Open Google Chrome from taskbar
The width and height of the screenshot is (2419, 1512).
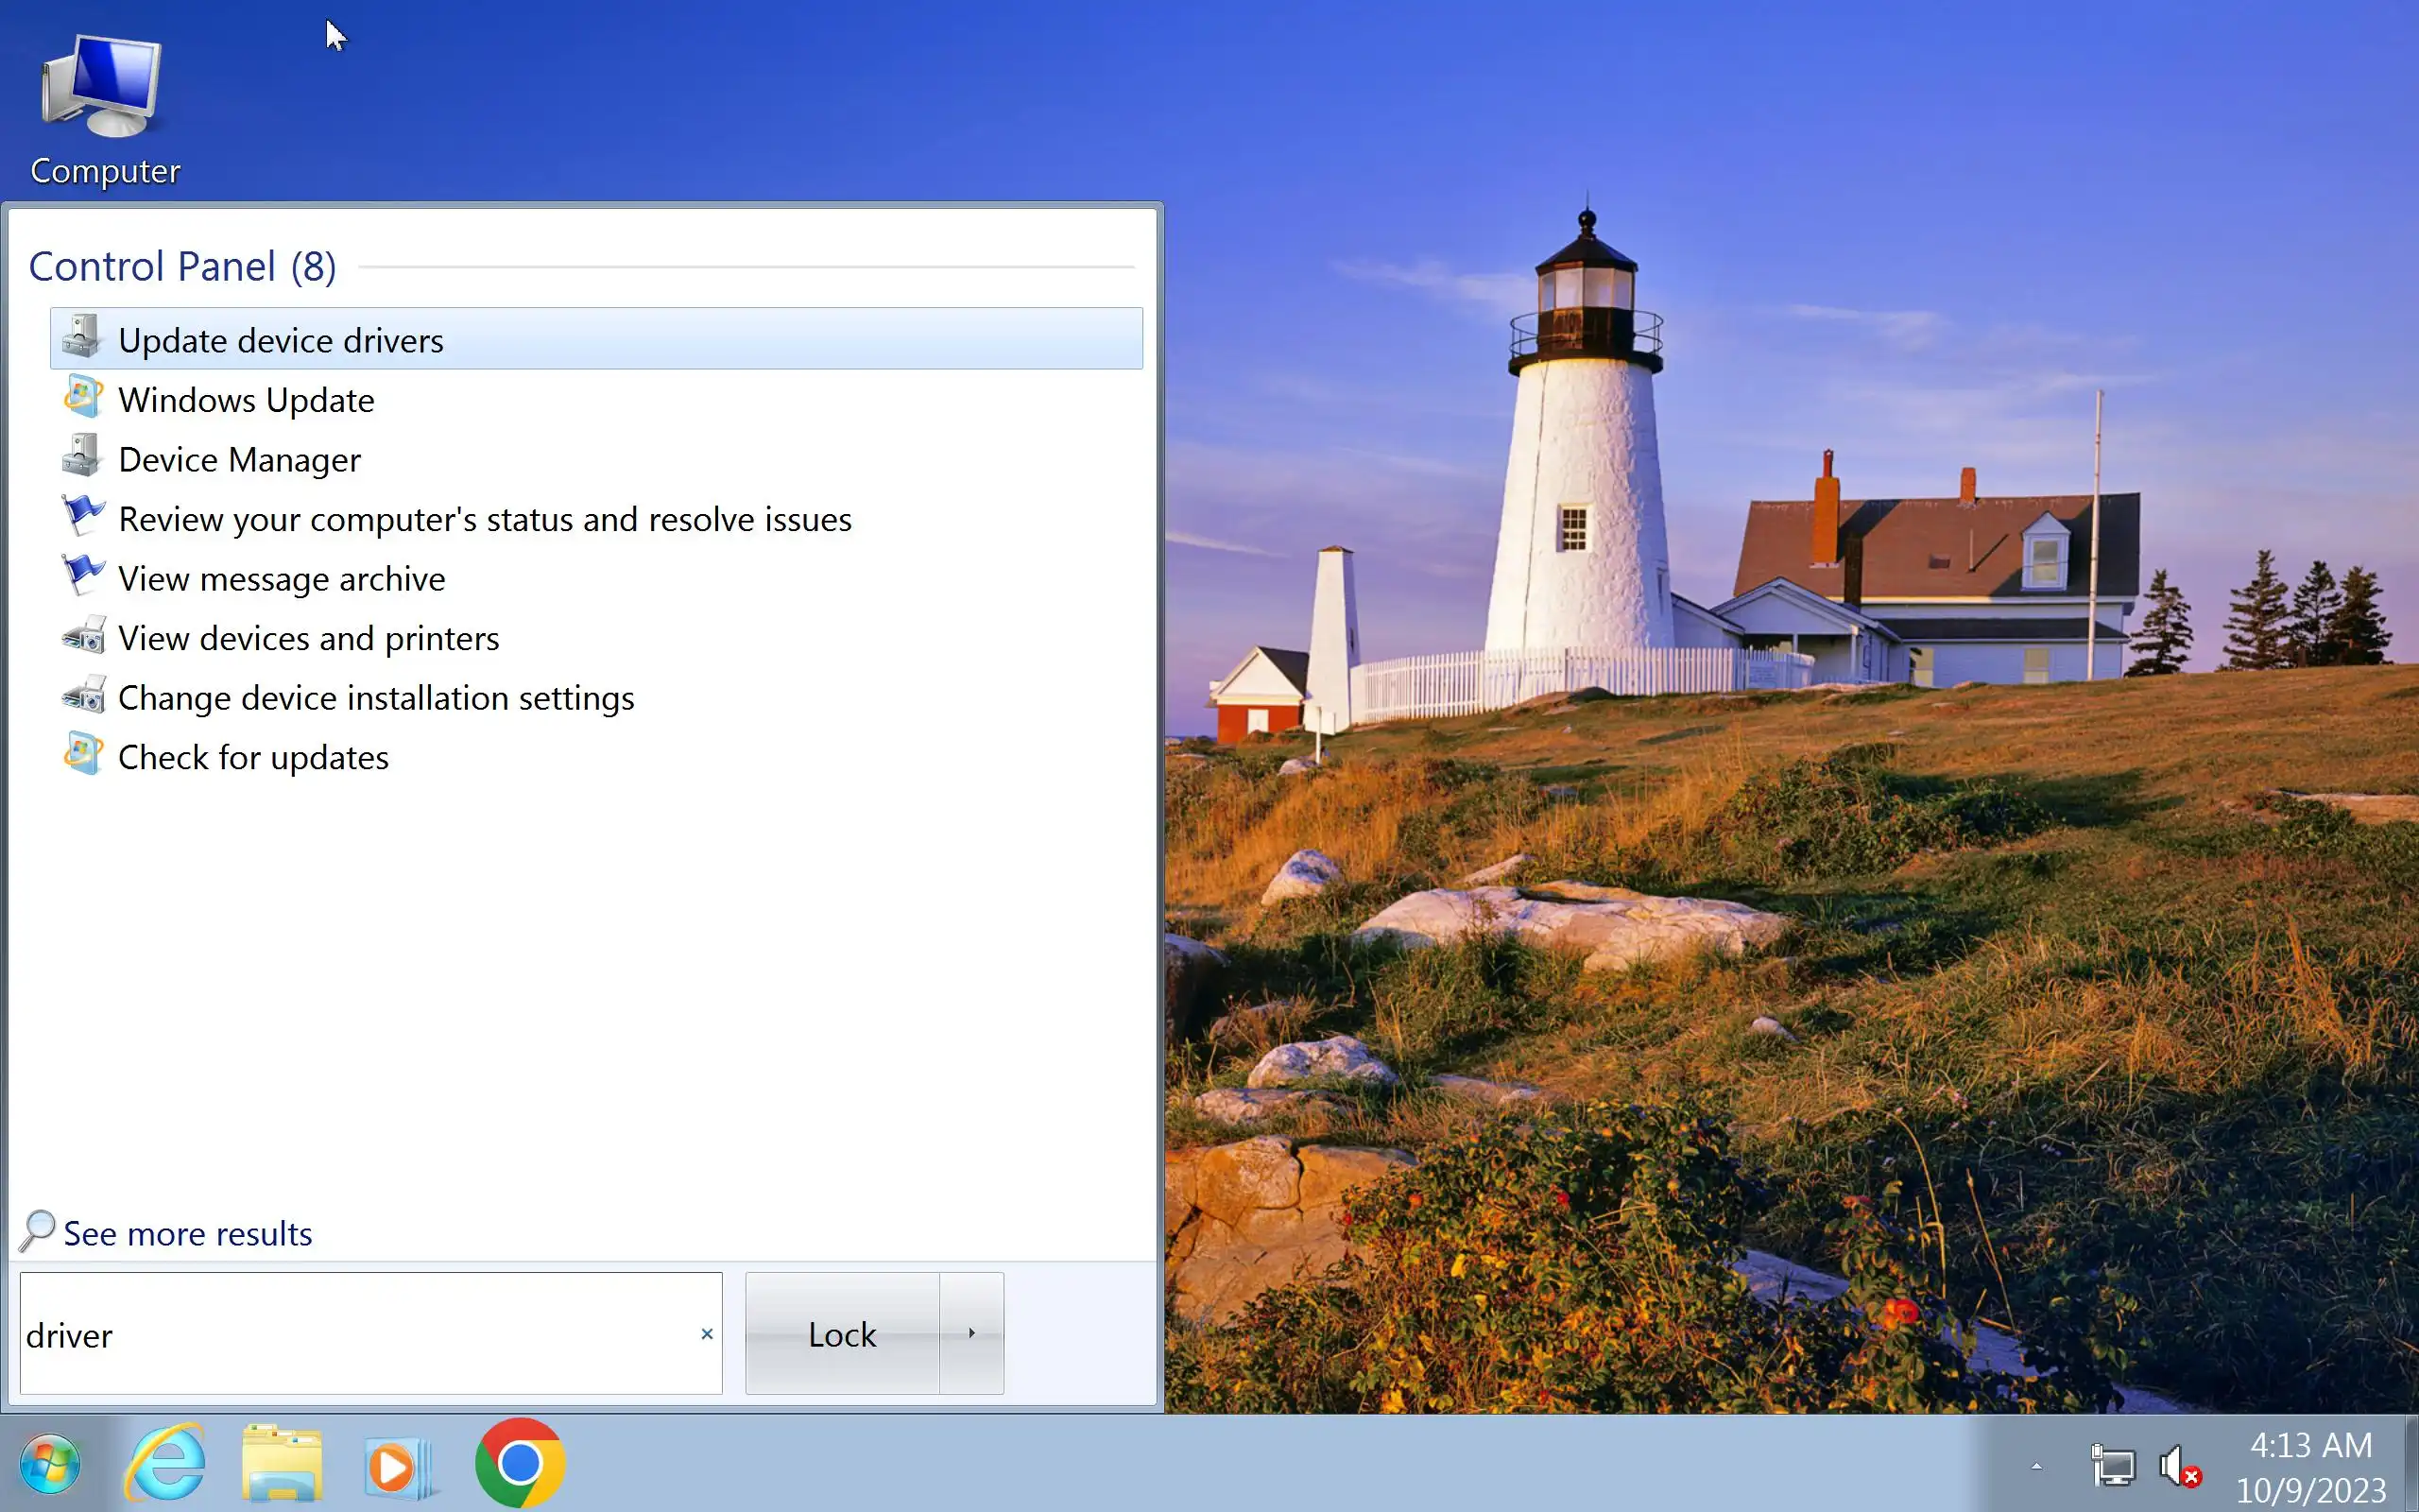pos(520,1464)
